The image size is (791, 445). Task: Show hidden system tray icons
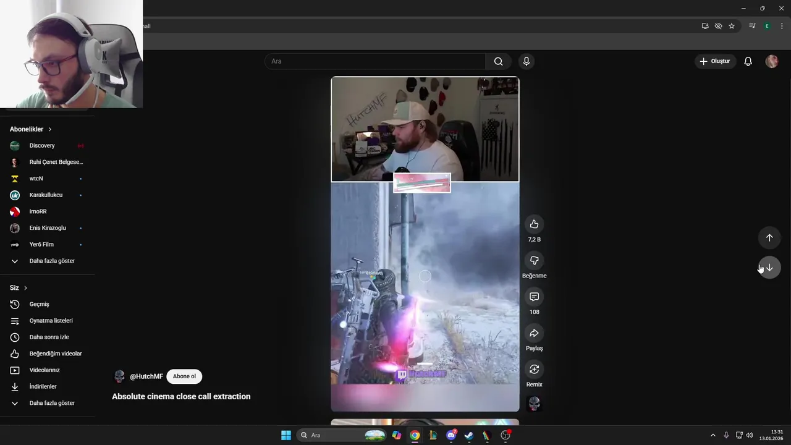tap(713, 435)
